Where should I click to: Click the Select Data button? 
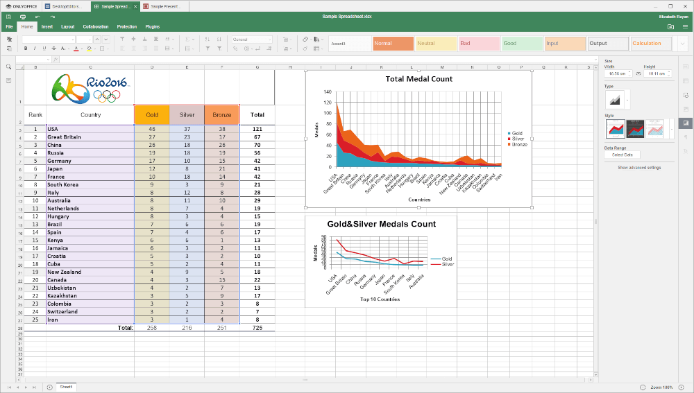click(x=623, y=155)
